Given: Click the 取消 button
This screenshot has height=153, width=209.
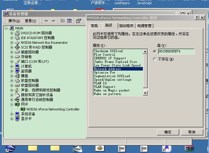Looking at the screenshot, I should click(x=192, y=132).
